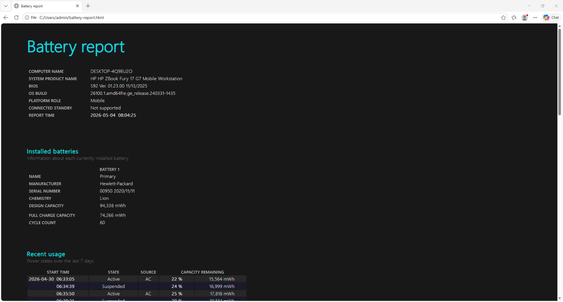Click the scrollbar up arrow

(559, 26)
